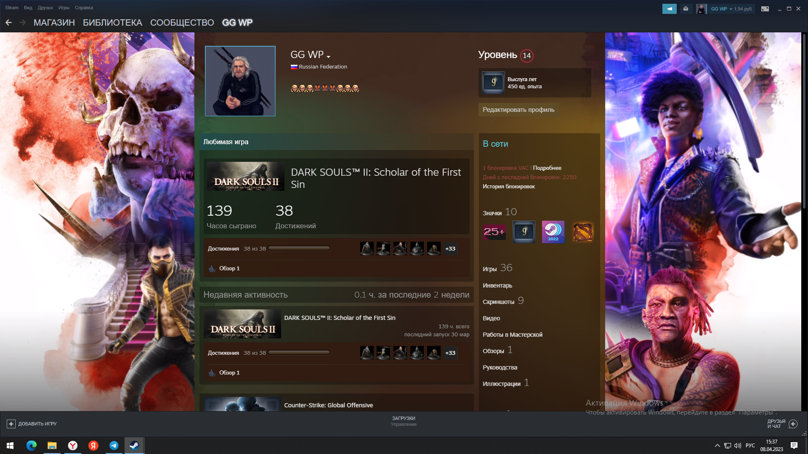Click the plus icon next to ДОБАВИТЬ ИГРУ
The height and width of the screenshot is (454, 808).
(11, 424)
